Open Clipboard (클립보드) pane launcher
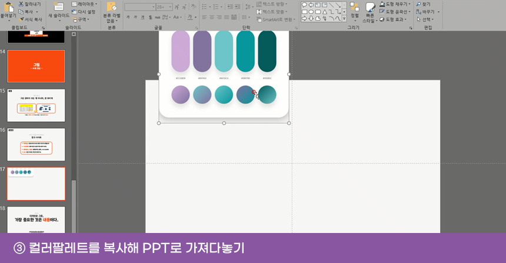Image resolution: width=506 pixels, height=263 pixels. 43,28
